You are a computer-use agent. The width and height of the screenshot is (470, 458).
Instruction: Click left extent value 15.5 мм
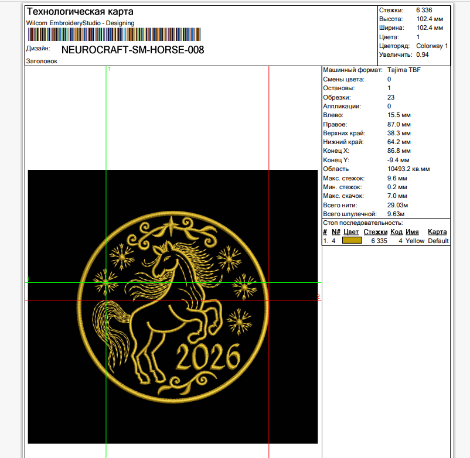click(399, 115)
